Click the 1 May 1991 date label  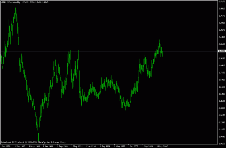click(77, 147)
